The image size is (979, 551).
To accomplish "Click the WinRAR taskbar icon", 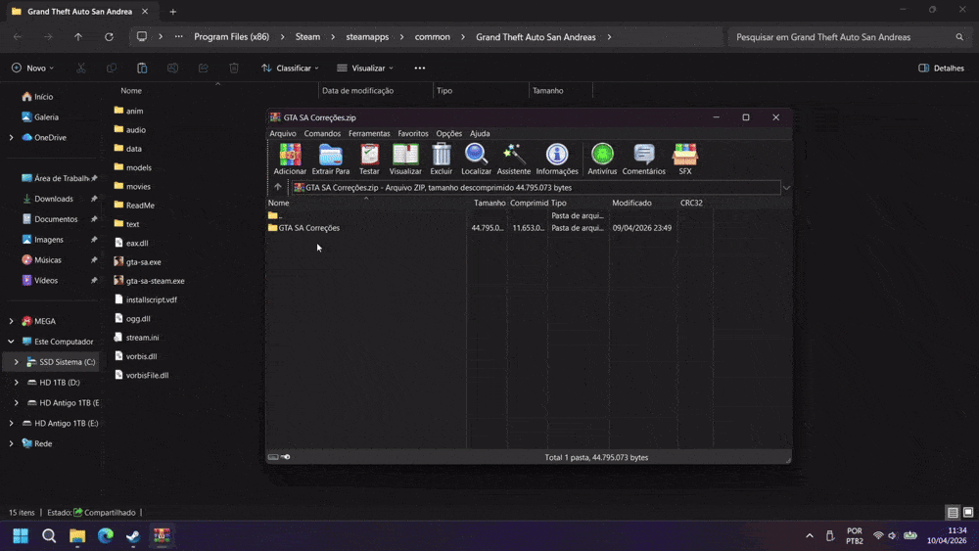I will coord(162,536).
